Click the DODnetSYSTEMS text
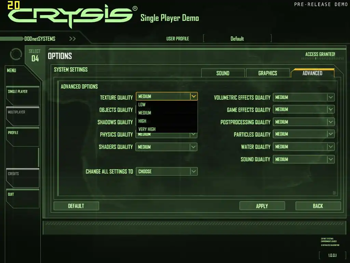Viewport: 350px width, 263px height. click(x=40, y=39)
